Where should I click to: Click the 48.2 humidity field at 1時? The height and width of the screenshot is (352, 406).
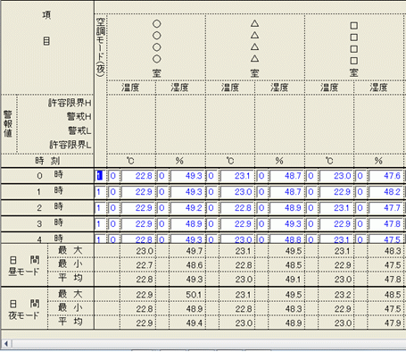(x=385, y=192)
